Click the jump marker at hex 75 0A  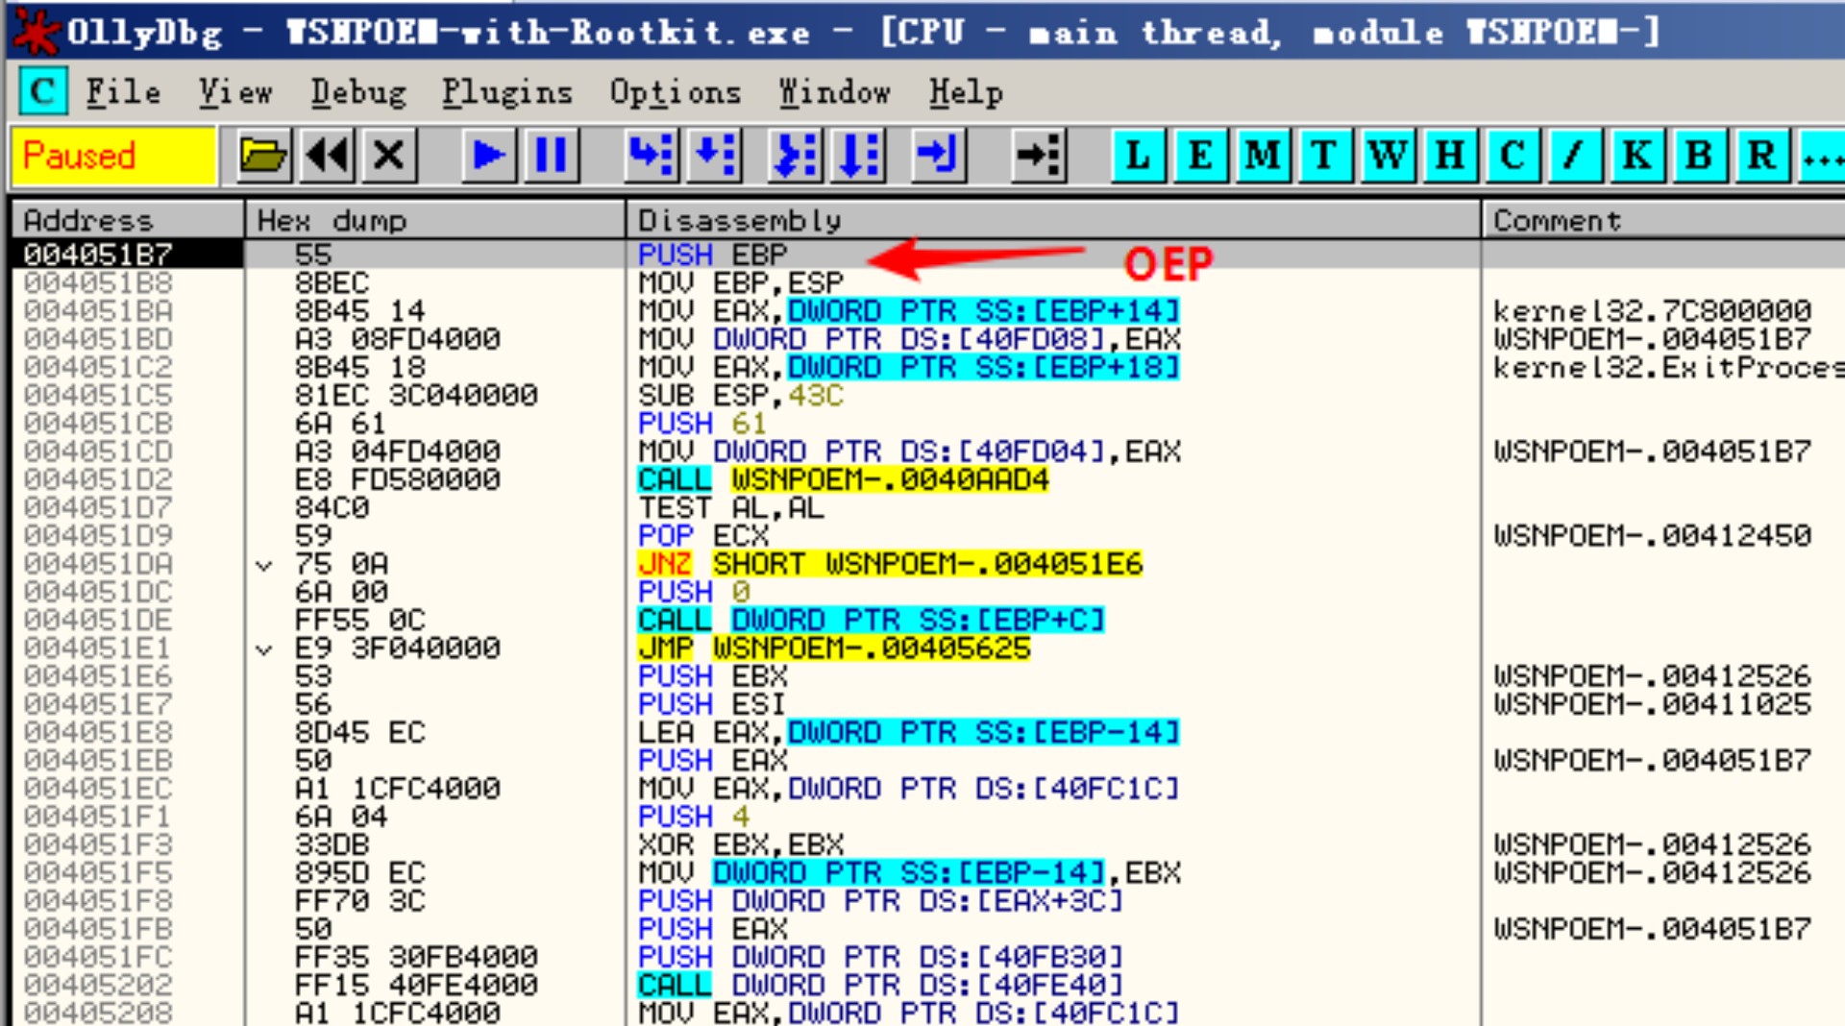click(x=264, y=565)
